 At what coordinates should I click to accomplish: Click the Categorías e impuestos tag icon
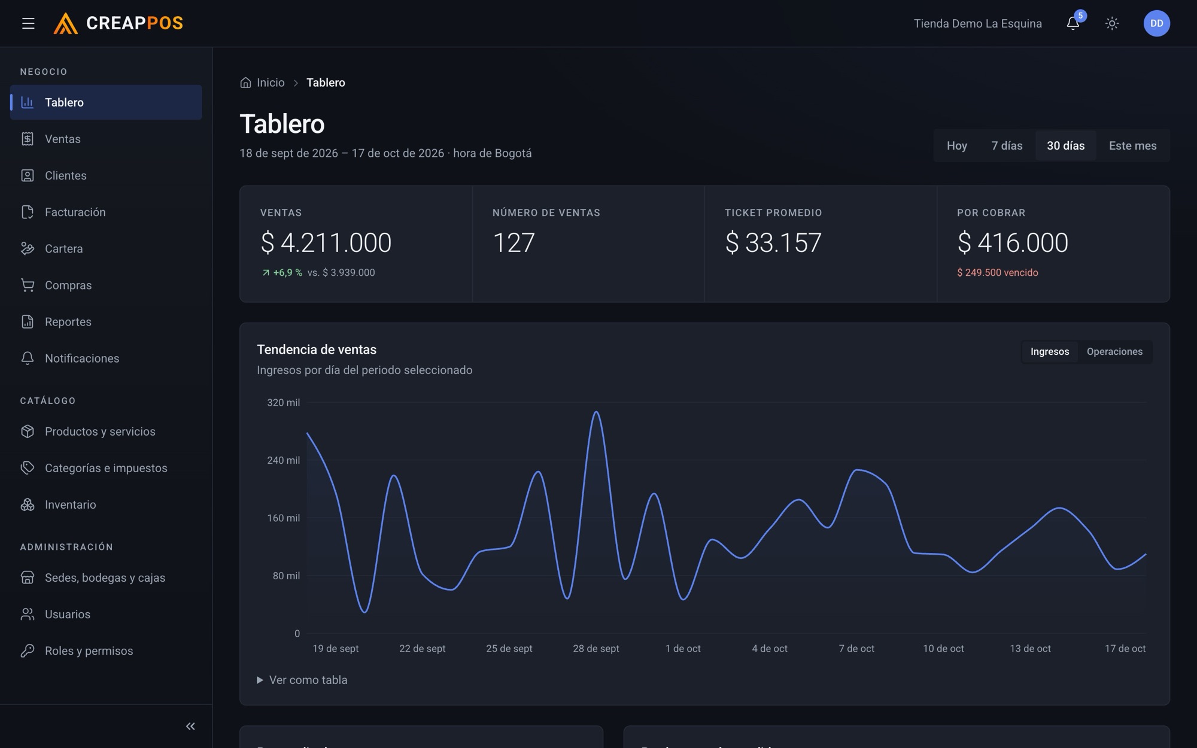coord(28,468)
